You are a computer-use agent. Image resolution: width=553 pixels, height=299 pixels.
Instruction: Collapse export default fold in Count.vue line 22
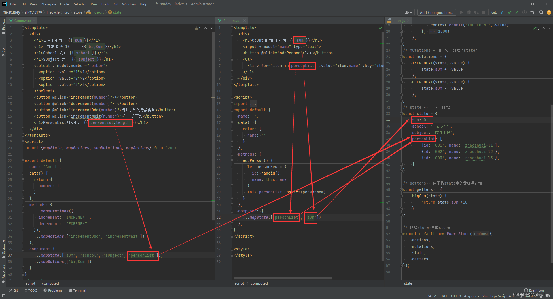pyautogui.click(x=23, y=160)
